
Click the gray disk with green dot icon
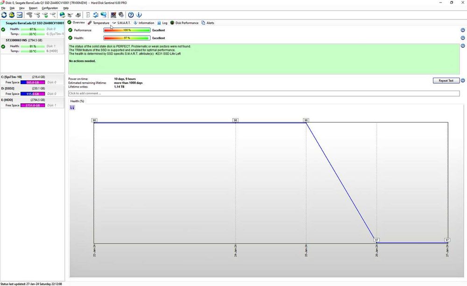coord(45,14)
